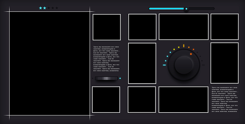Set rating with the first cyan star
The height and width of the screenshot is (124, 245).
(41, 8)
